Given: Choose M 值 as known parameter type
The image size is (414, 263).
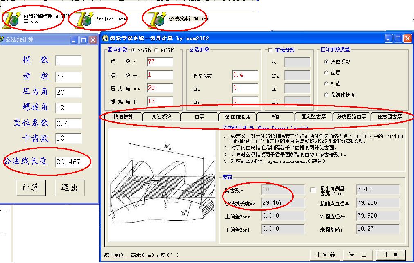Looking at the screenshot, I should (326, 84).
